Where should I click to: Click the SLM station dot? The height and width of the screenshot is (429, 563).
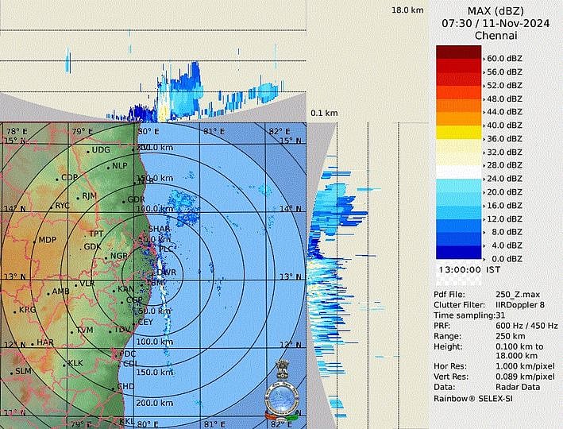12,372
